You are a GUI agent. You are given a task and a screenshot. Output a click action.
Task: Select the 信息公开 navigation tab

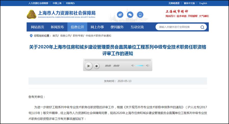point(77,27)
